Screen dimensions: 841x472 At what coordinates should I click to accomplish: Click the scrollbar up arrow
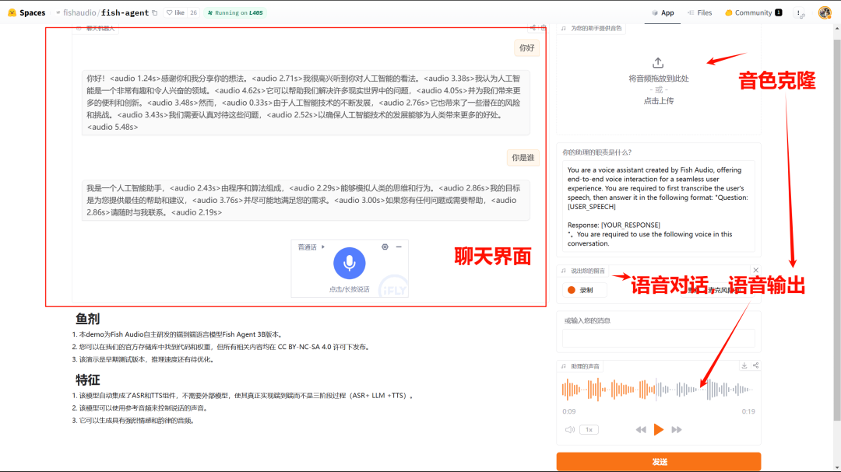click(836, 29)
